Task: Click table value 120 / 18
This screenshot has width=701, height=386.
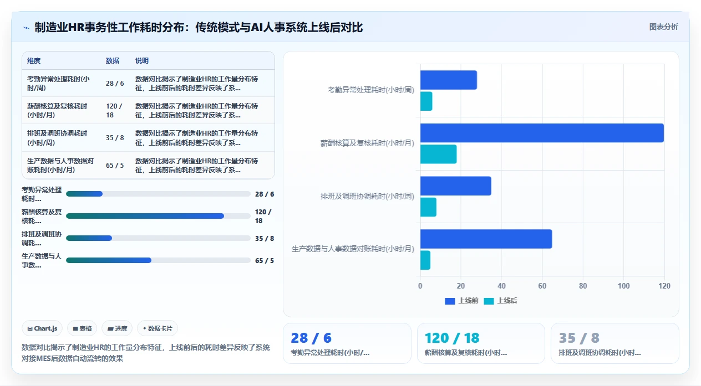Action: tap(114, 111)
